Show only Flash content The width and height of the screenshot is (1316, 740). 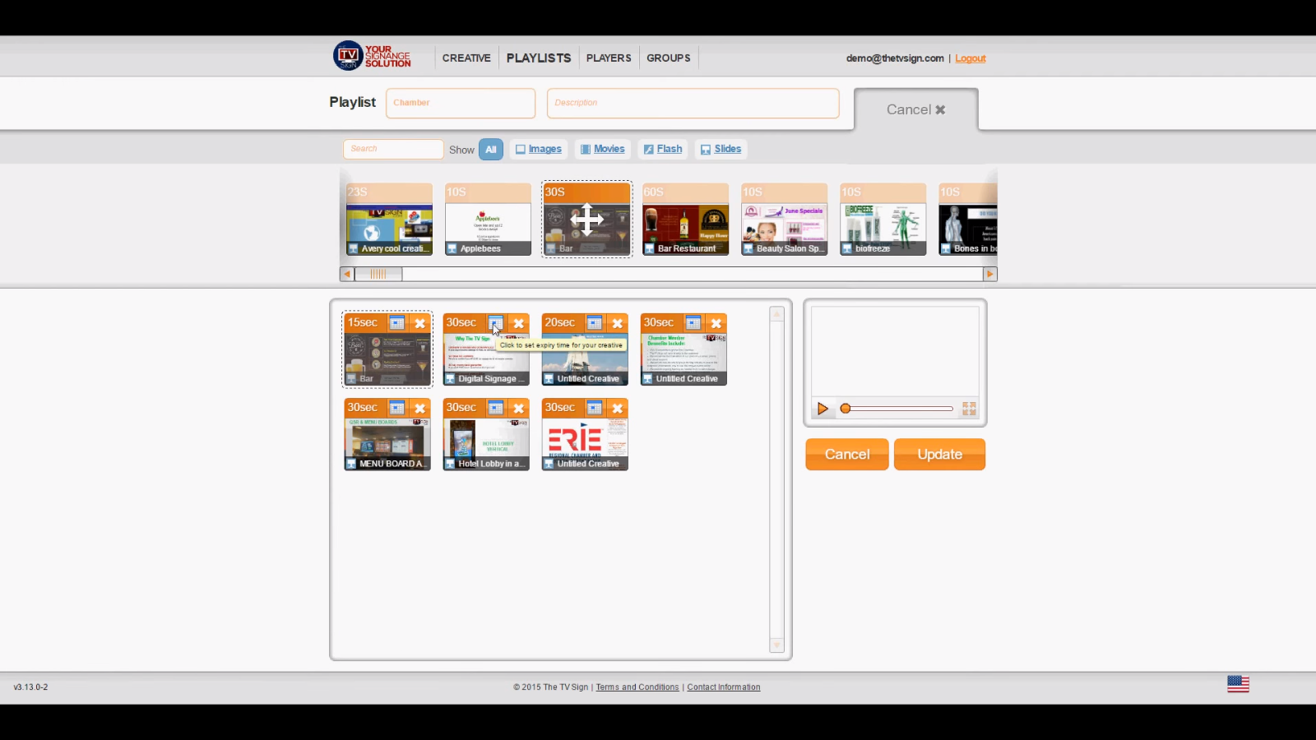(x=663, y=149)
